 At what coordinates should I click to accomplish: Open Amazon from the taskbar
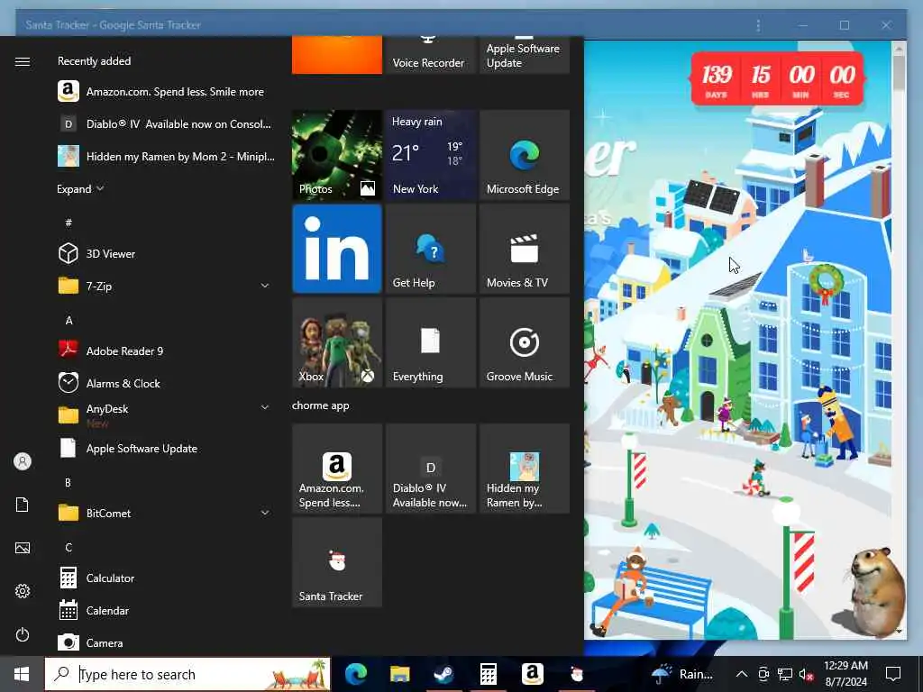pyautogui.click(x=532, y=674)
